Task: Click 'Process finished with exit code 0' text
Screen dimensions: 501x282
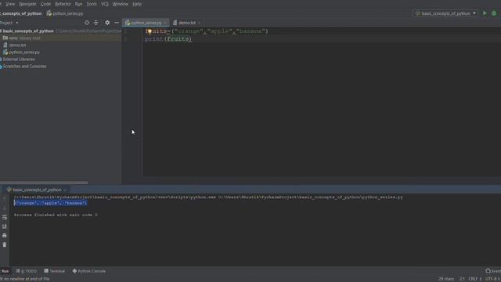Action: 56,215
